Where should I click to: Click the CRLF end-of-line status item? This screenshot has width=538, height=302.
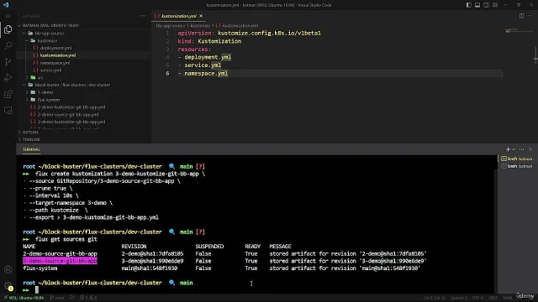(493, 298)
